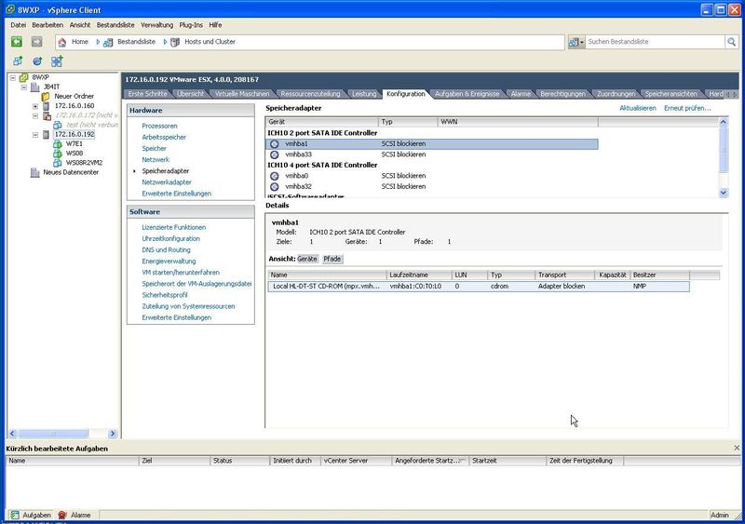
Task: Switch to the Virtuelle Maschinen tab
Action: [242, 94]
